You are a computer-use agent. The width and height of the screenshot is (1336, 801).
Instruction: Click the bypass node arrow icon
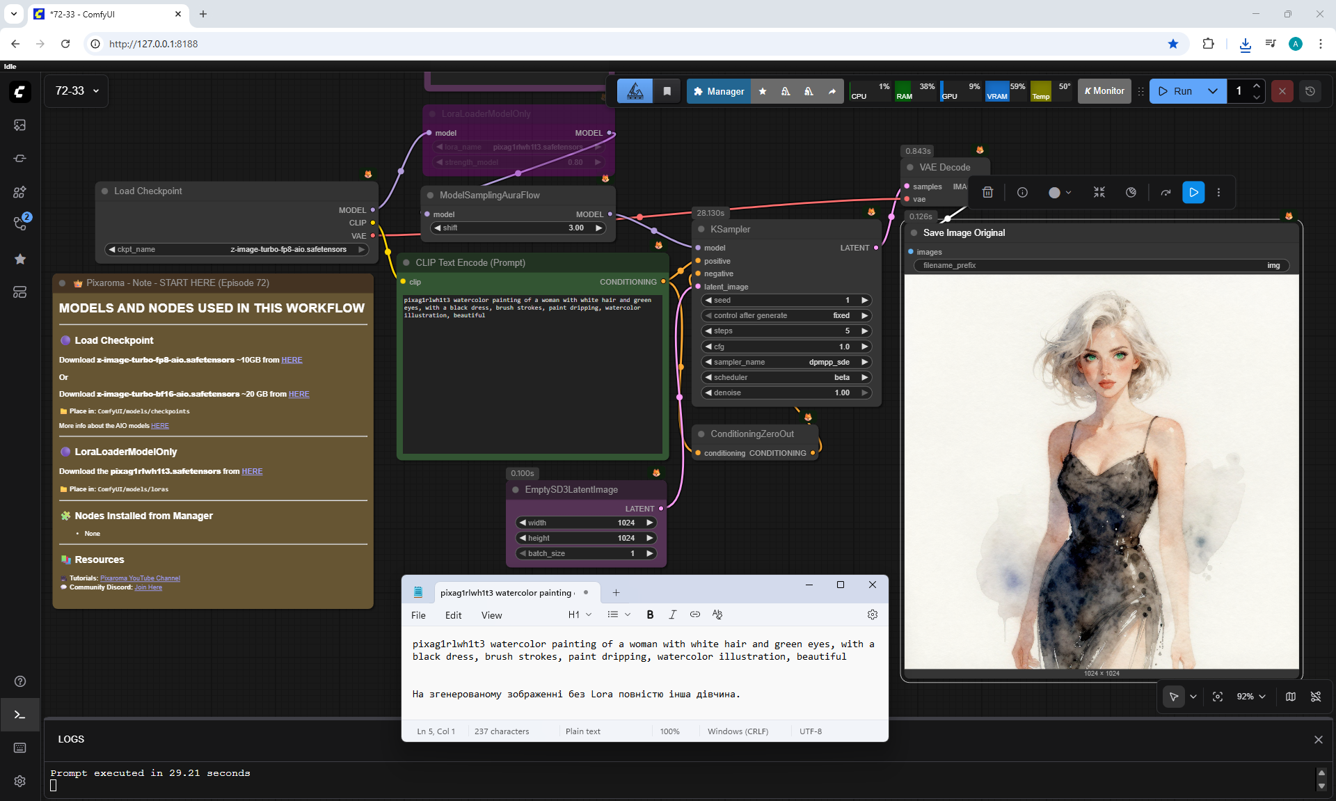pyautogui.click(x=1166, y=193)
